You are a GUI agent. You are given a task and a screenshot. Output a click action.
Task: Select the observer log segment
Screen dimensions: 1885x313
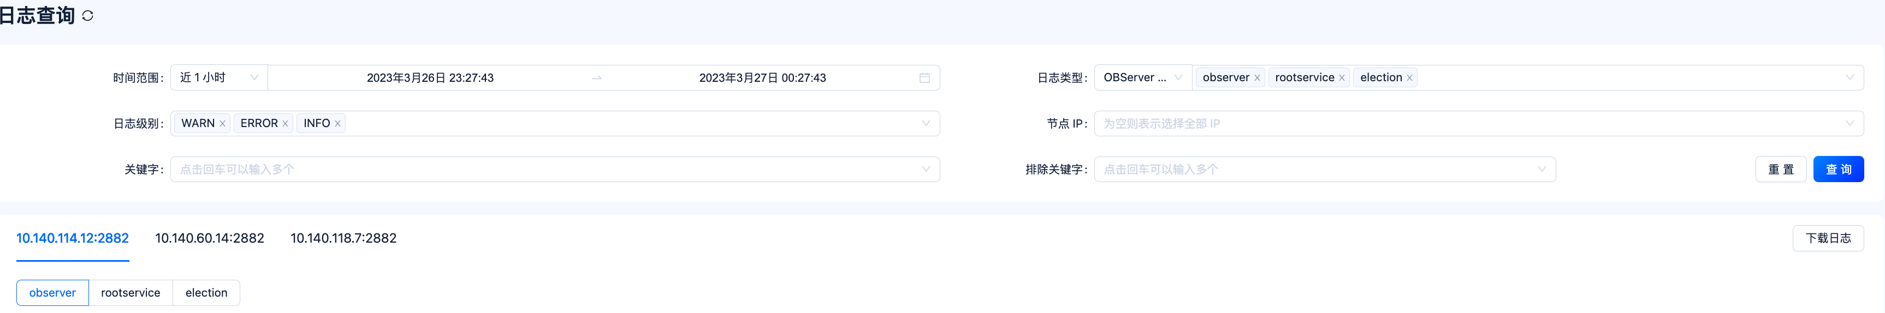pos(52,292)
